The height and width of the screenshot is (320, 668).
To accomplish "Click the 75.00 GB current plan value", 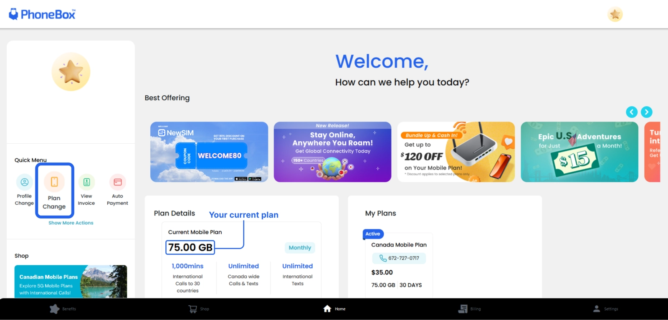I will (x=190, y=248).
